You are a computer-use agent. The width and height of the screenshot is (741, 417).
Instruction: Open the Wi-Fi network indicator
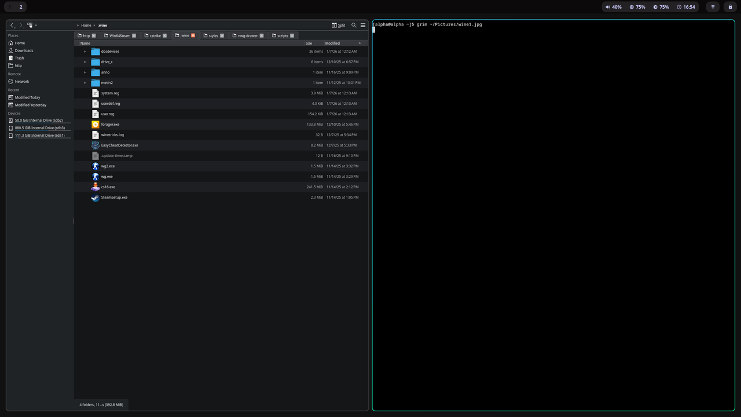click(713, 7)
